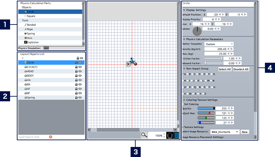The width and height of the screenshot is (275, 157).
Task: Toggle lock icon for HEAD row
Action: pyautogui.click(x=76, y=71)
